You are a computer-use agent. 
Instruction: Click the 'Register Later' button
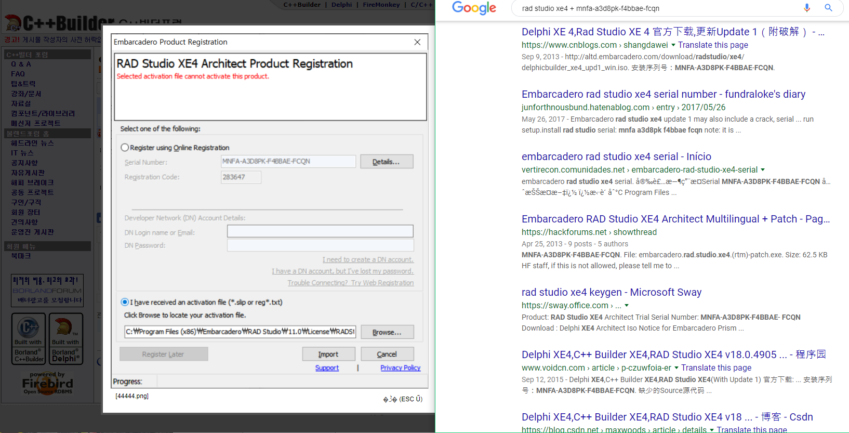[164, 354]
